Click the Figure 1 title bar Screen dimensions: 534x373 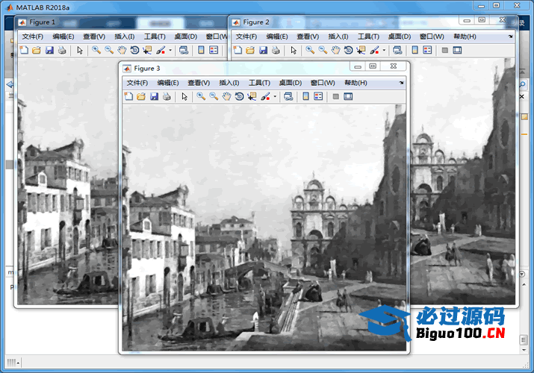click(x=121, y=22)
